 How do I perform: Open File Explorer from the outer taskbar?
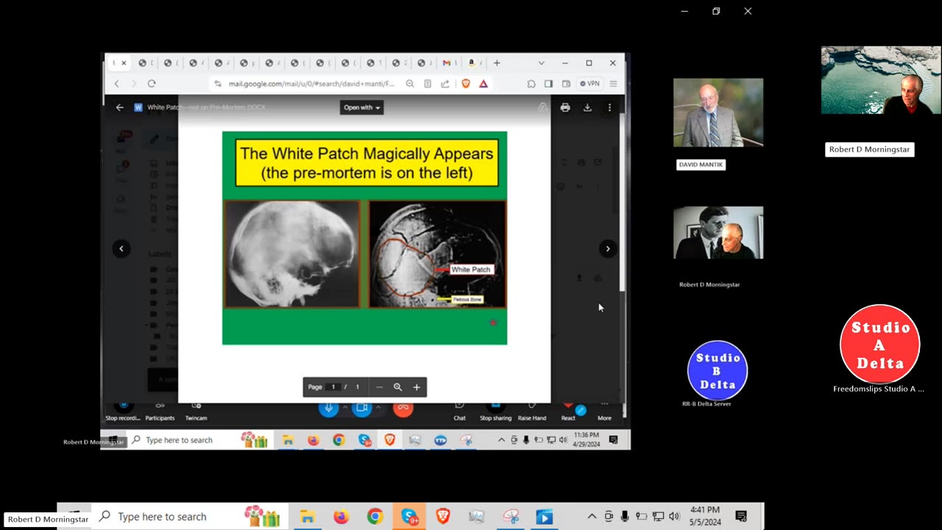pos(307,517)
